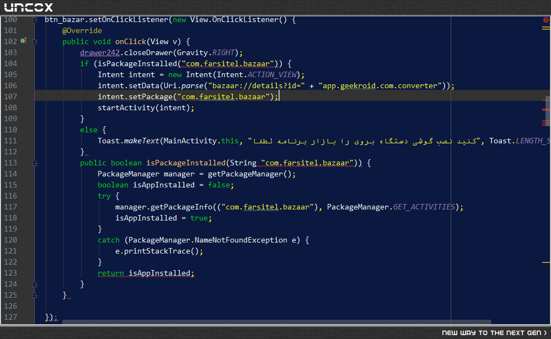Click the 'drawer242' variable on line 103
551x339 pixels.
coord(100,52)
